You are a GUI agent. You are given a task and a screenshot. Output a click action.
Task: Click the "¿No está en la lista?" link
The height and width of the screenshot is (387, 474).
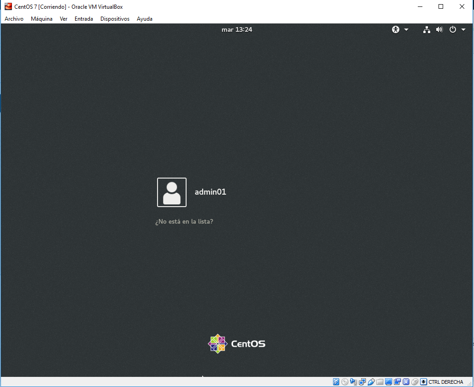(184, 221)
